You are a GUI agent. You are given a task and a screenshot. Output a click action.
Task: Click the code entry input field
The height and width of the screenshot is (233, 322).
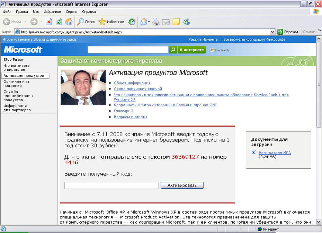click(111, 185)
